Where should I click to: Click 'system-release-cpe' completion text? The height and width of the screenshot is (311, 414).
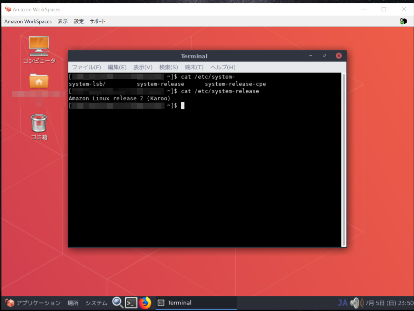(235, 84)
